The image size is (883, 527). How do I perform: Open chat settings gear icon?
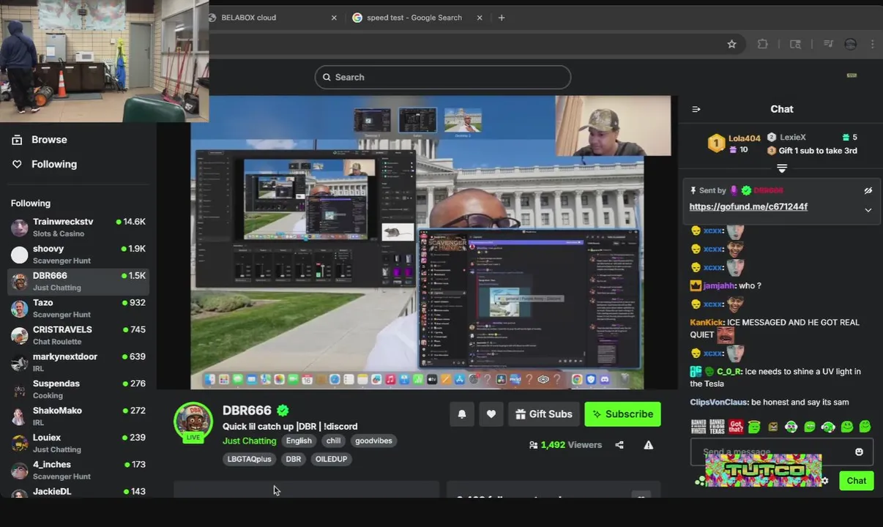[825, 481]
